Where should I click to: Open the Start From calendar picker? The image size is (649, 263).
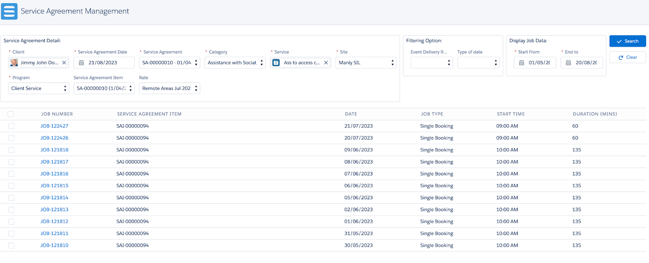521,63
